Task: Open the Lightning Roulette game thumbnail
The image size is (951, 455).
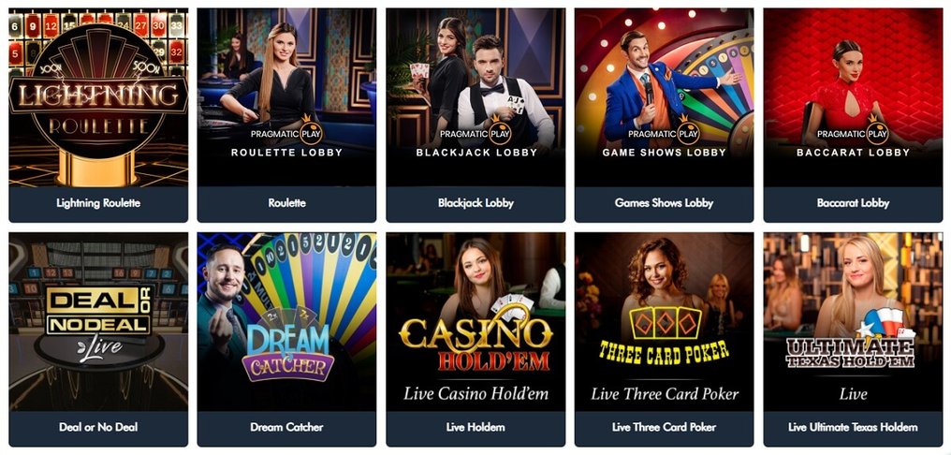Action: coord(98,97)
